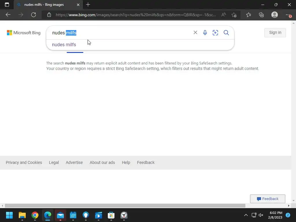The height and width of the screenshot is (222, 296).
Task: Submit search with magnifier icon
Action: pyautogui.click(x=226, y=33)
